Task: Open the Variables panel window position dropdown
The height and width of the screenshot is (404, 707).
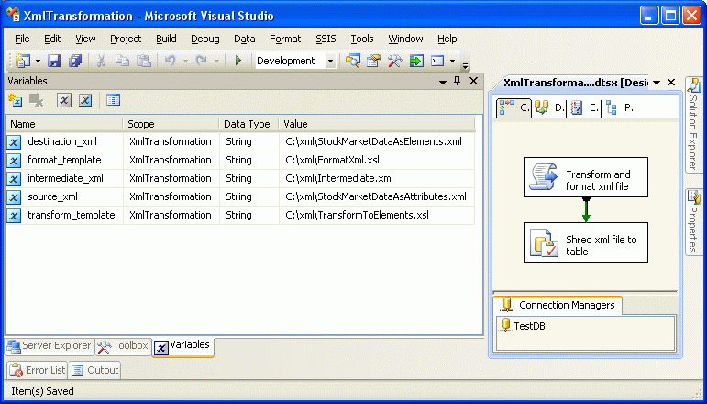Action: coord(443,82)
